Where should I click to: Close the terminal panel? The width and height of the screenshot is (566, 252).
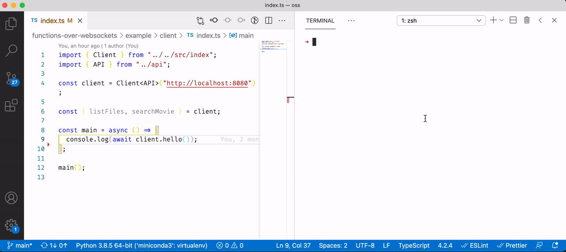click(x=554, y=20)
